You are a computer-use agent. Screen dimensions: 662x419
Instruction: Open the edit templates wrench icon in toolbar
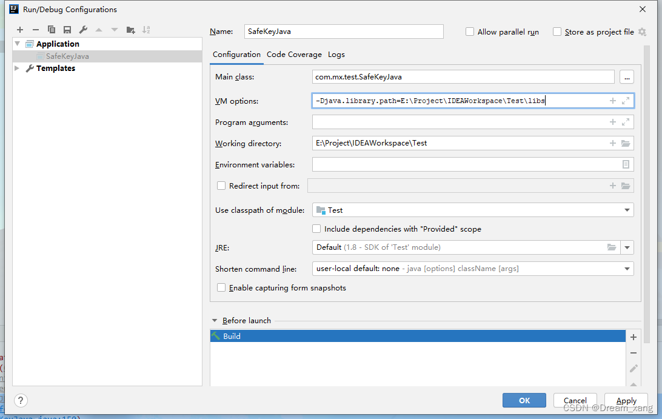83,30
